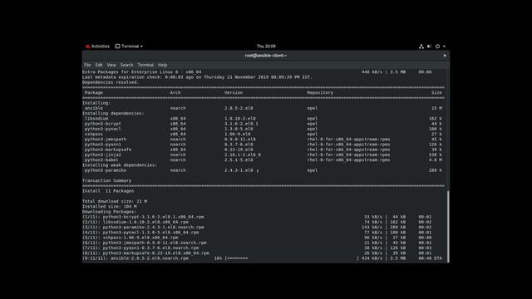Viewport: 532px width, 299px height.
Task: Click the root@ansible-client title bar text
Action: (266, 56)
